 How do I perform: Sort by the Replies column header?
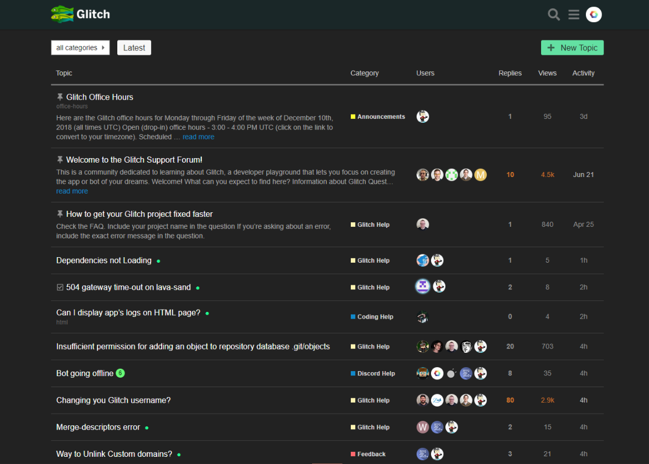510,73
